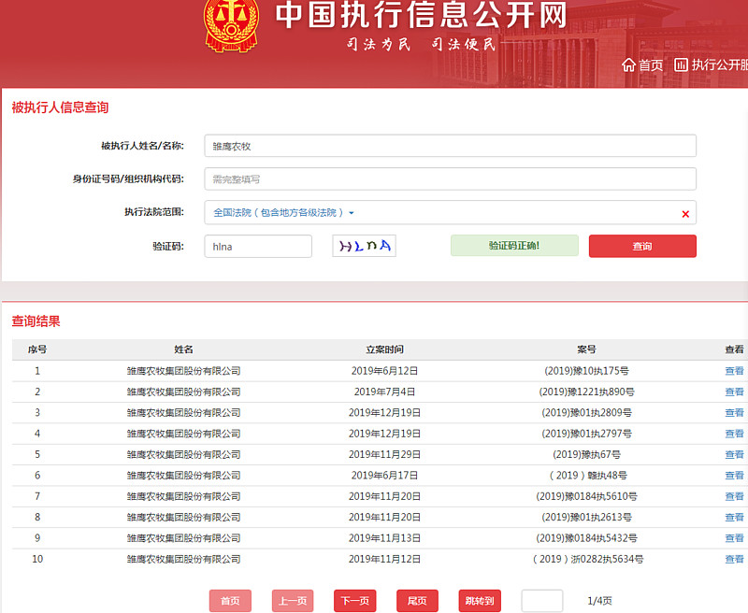The width and height of the screenshot is (748, 613).
Task: Select filing date 2019年11月12日
Action: 384,559
